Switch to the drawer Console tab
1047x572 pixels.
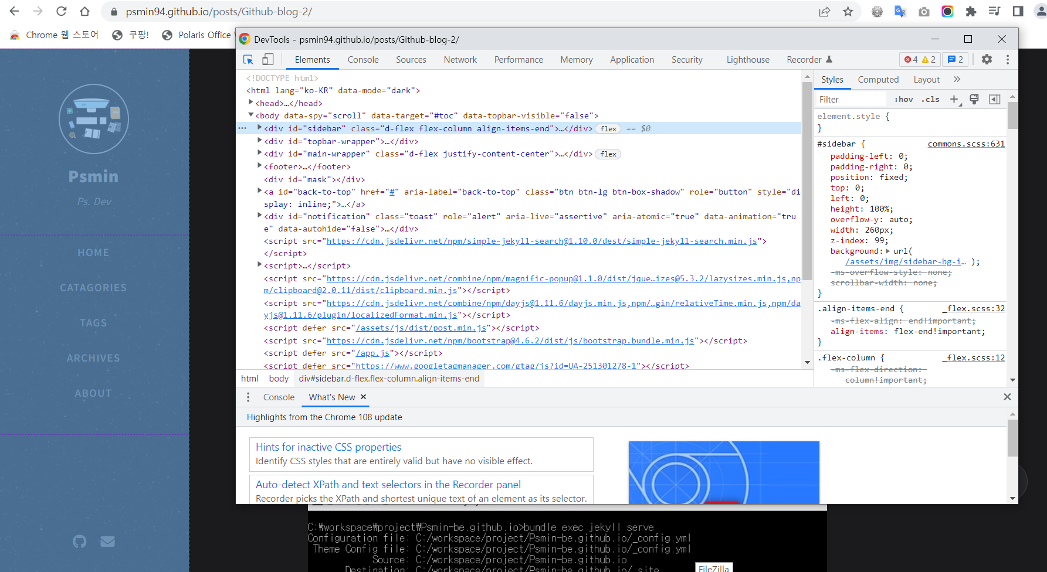279,397
